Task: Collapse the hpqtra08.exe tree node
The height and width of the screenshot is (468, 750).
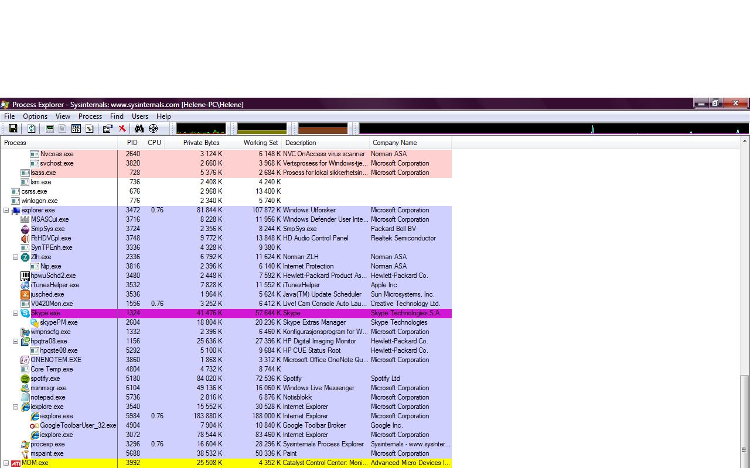Action: click(16, 341)
